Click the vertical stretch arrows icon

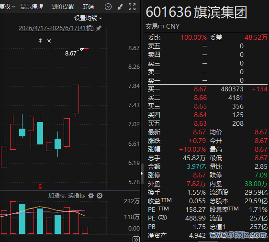point(40,41)
